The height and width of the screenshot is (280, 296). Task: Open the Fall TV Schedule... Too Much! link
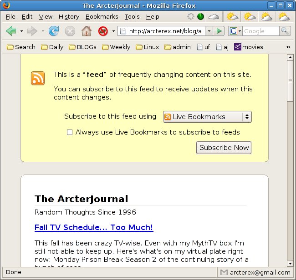click(94, 227)
